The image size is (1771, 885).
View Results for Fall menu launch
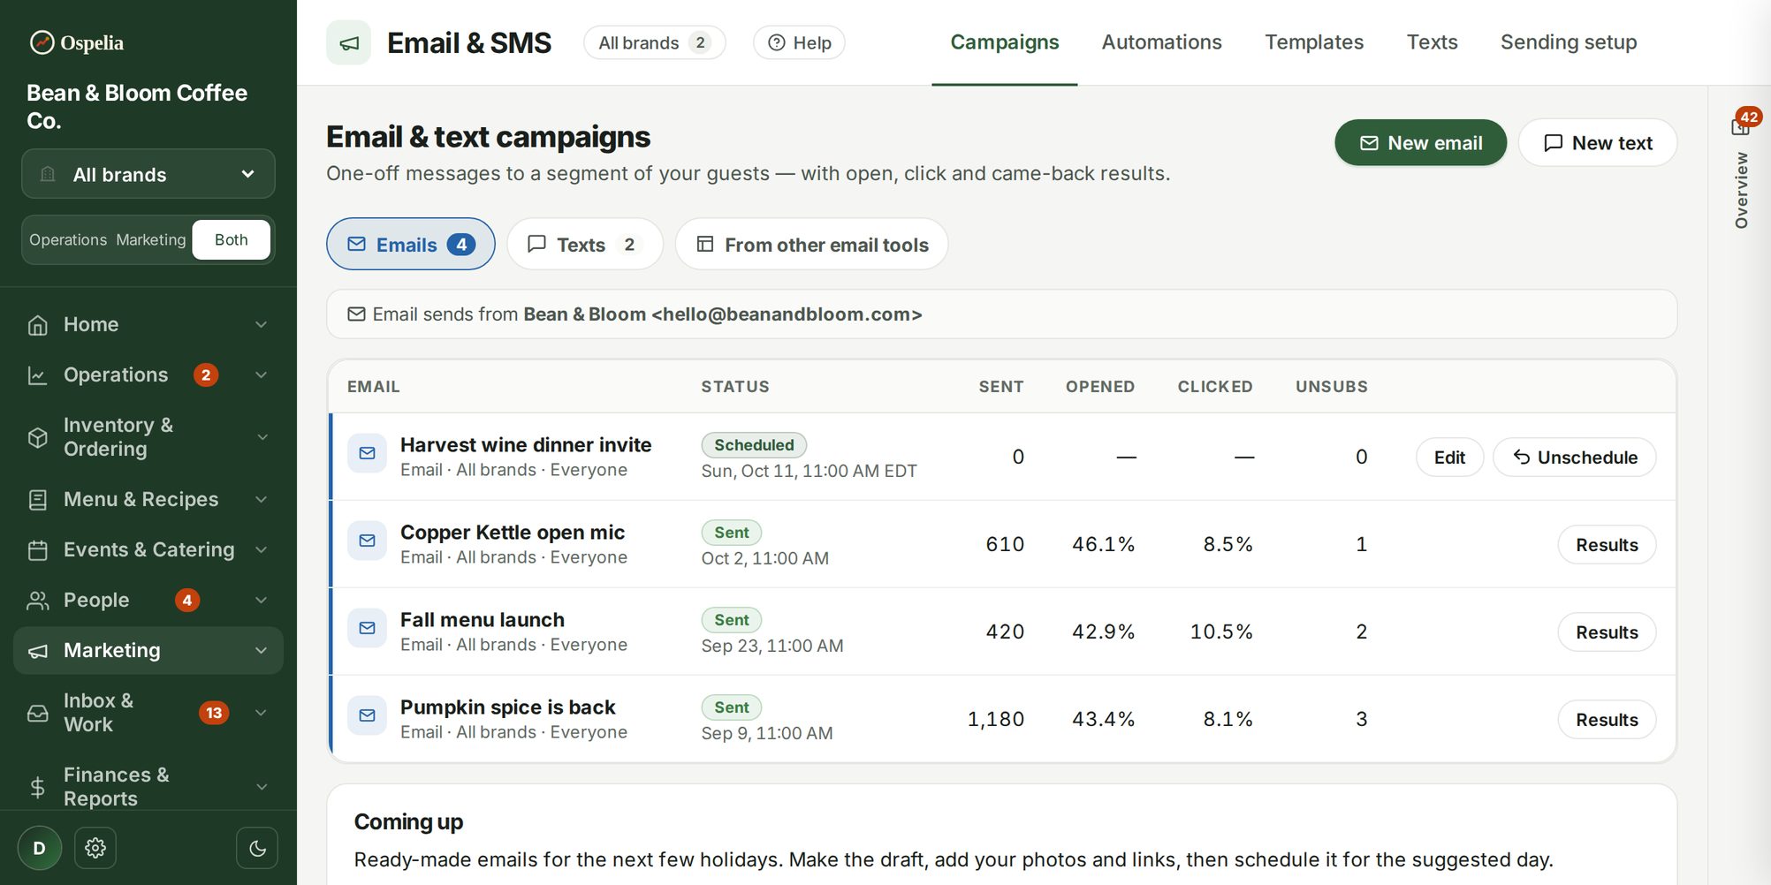pyautogui.click(x=1607, y=632)
